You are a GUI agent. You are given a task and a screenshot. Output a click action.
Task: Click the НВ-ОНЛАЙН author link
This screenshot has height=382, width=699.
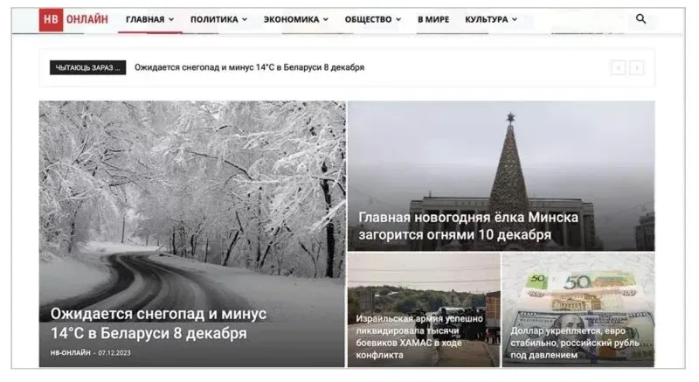[71, 352]
